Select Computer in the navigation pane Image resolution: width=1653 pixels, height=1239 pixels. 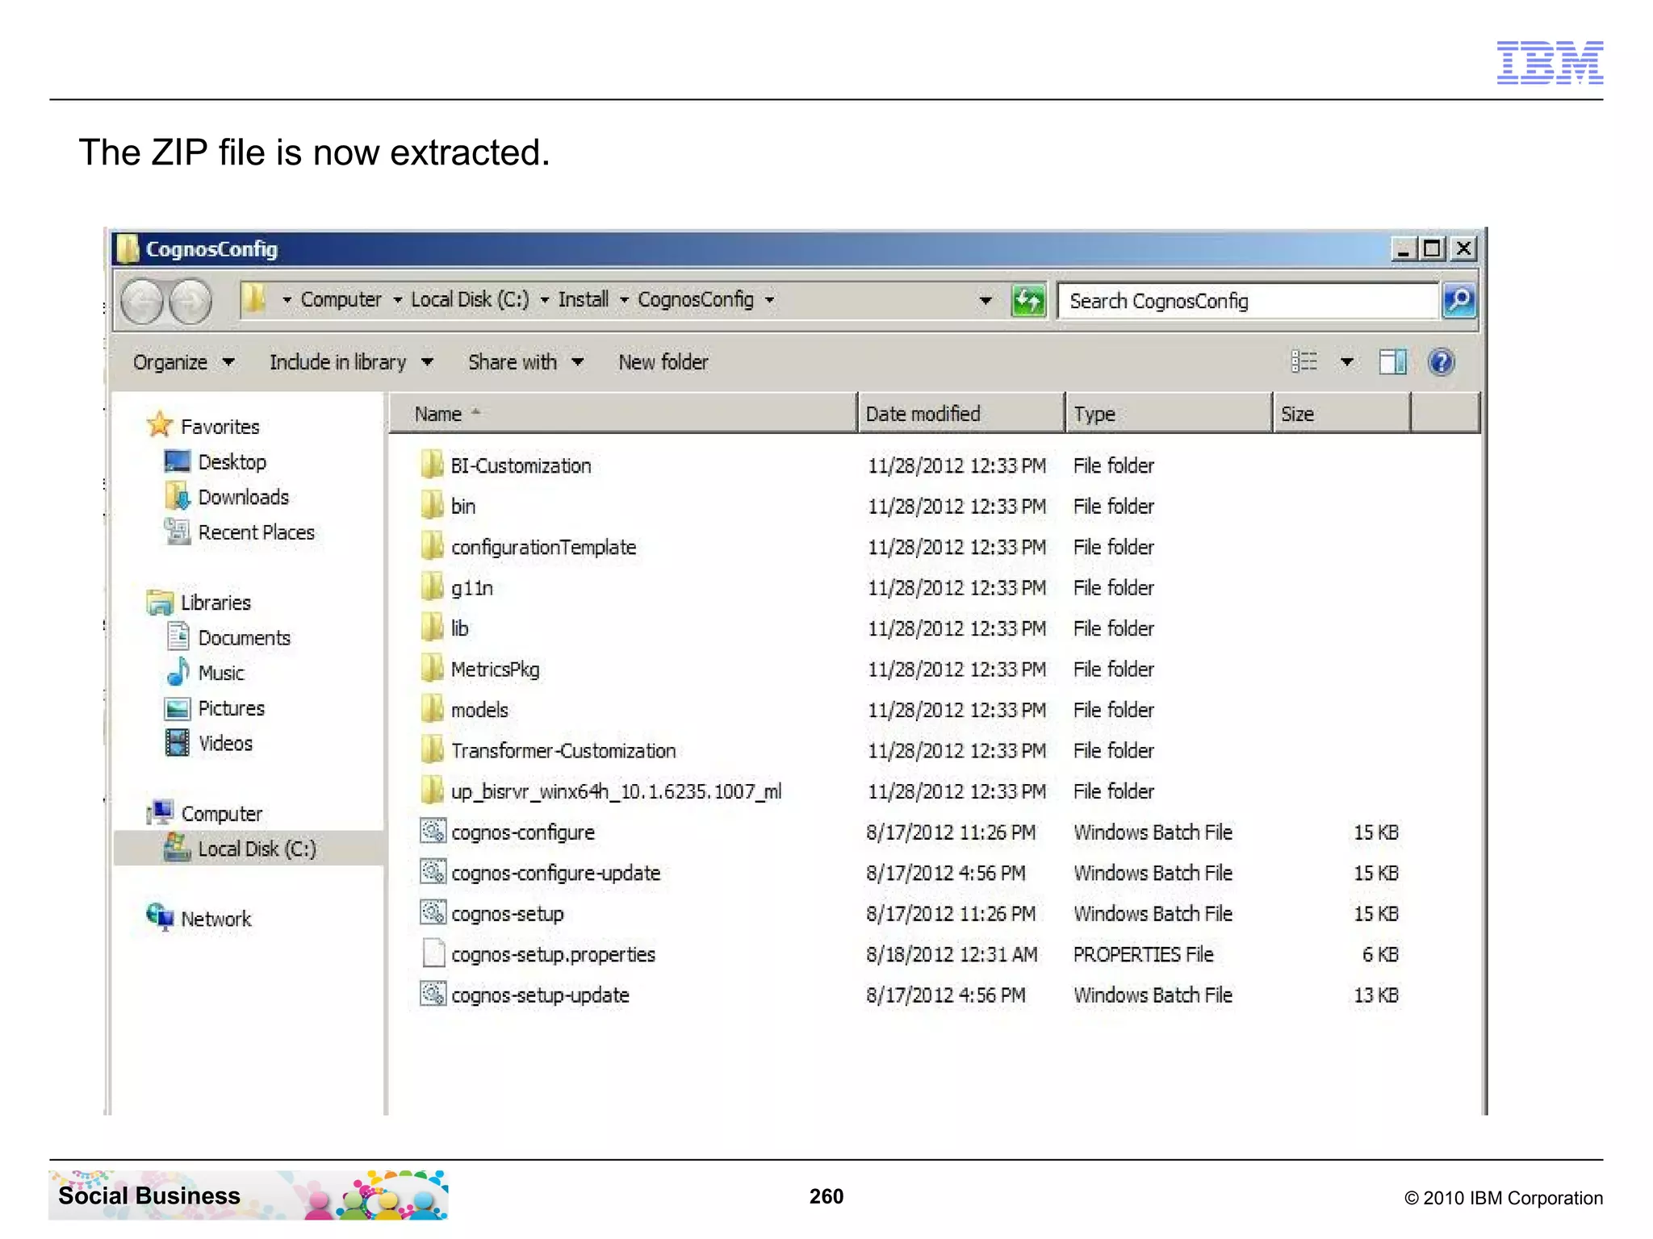[x=222, y=814]
